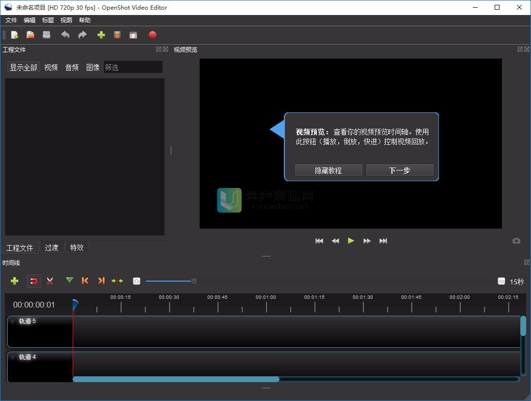The height and width of the screenshot is (401, 531).
Task: Collapse 轨道 4 with its arrow
Action: 13,356
